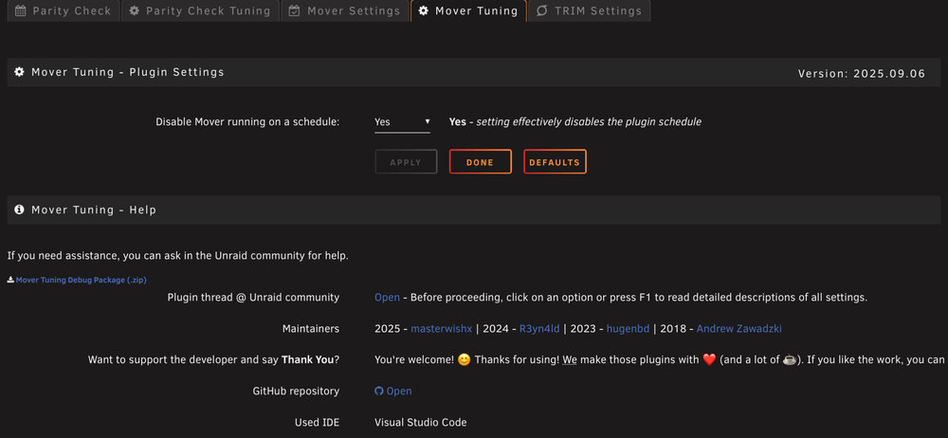Open the plugin thread link at Unraid community
Image resolution: width=948 pixels, height=438 pixels.
pos(387,298)
